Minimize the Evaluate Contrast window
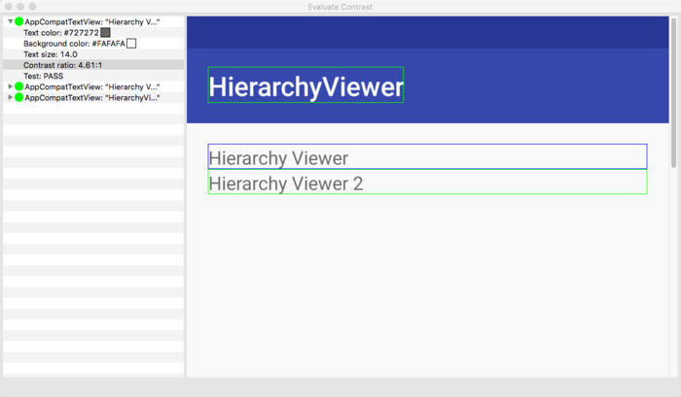 (20, 7)
